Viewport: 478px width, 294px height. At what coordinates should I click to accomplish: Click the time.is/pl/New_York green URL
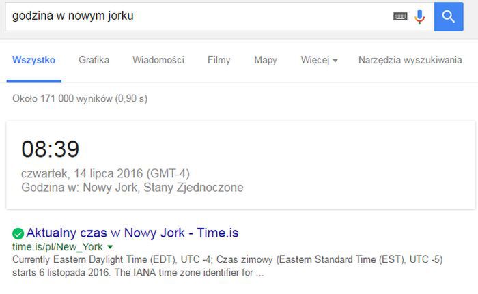(57, 246)
